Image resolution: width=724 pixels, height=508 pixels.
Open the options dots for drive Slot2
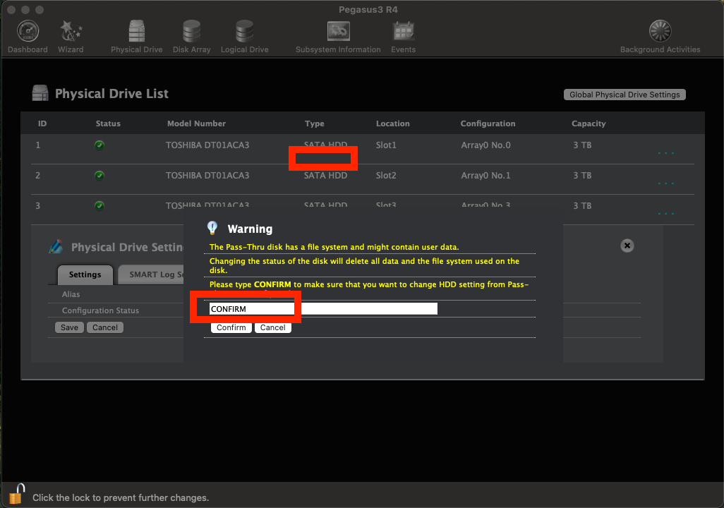[666, 183]
